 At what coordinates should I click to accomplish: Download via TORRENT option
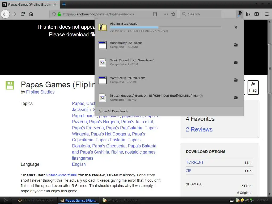coord(195,162)
